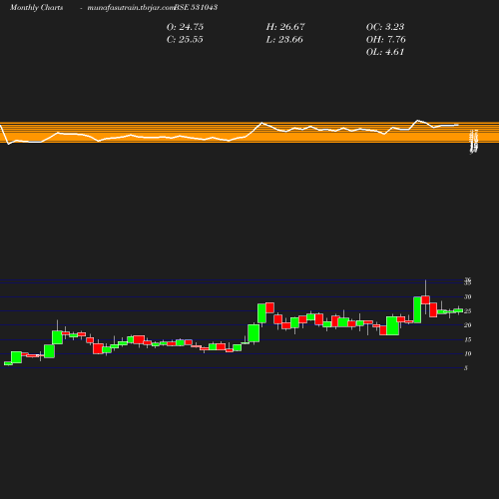The image size is (499, 499).
Task: Select the low value L: 23.66
Action: point(284,40)
